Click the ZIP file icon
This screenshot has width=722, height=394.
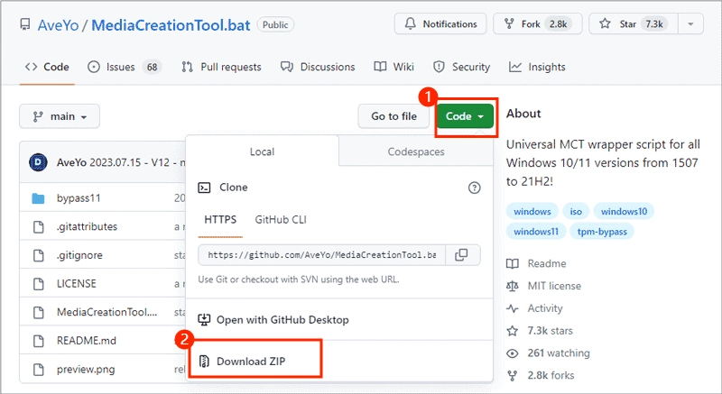pyautogui.click(x=204, y=362)
